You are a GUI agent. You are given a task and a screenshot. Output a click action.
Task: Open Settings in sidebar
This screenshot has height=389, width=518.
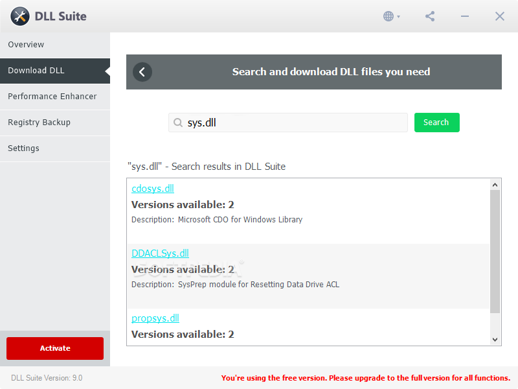(x=55, y=148)
